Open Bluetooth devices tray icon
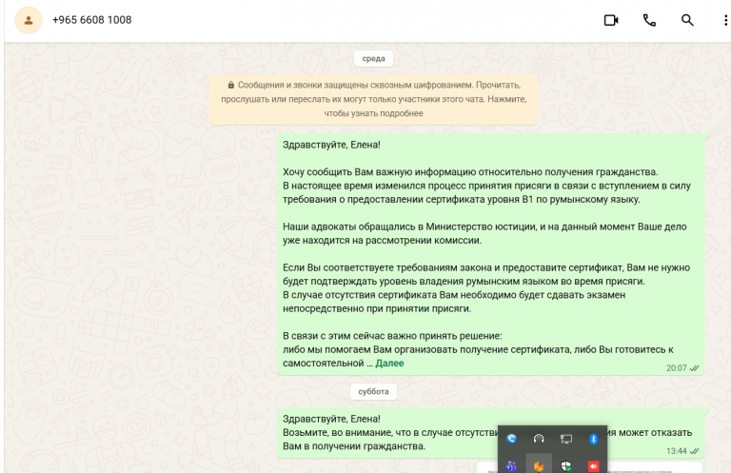Viewport: 731px width, 473px height. [x=593, y=439]
